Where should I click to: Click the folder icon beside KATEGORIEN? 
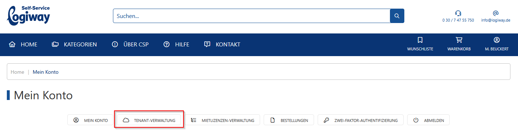[55, 45]
